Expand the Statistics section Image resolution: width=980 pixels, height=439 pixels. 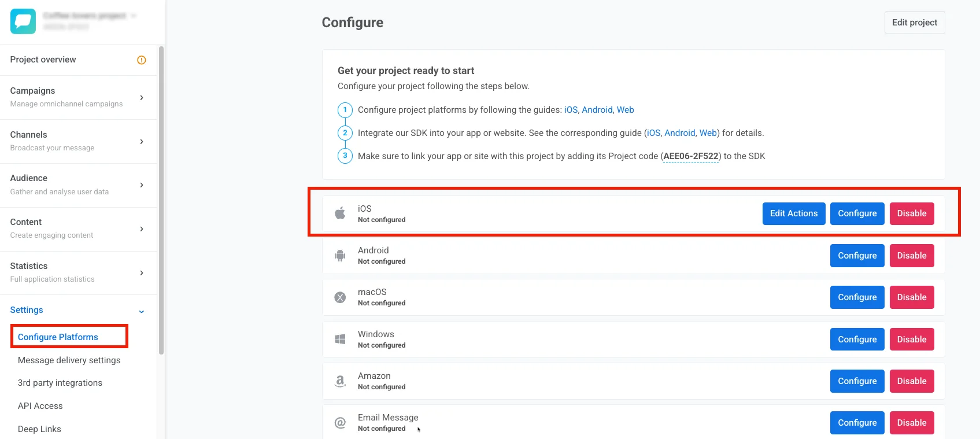[x=142, y=273]
